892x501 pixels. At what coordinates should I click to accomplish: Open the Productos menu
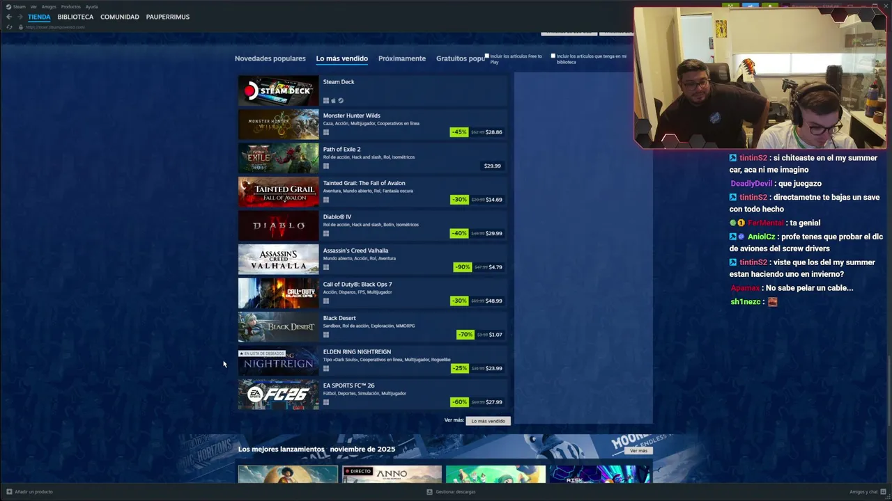click(71, 7)
